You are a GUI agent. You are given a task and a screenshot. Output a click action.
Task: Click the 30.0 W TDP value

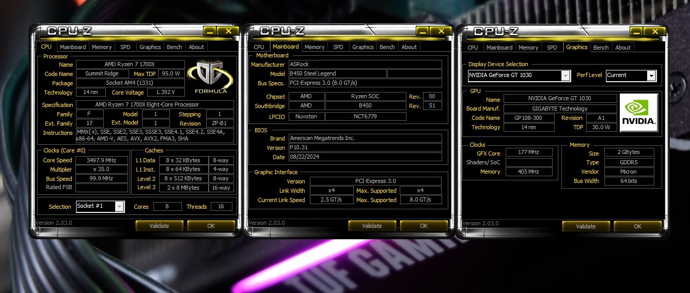pos(601,127)
